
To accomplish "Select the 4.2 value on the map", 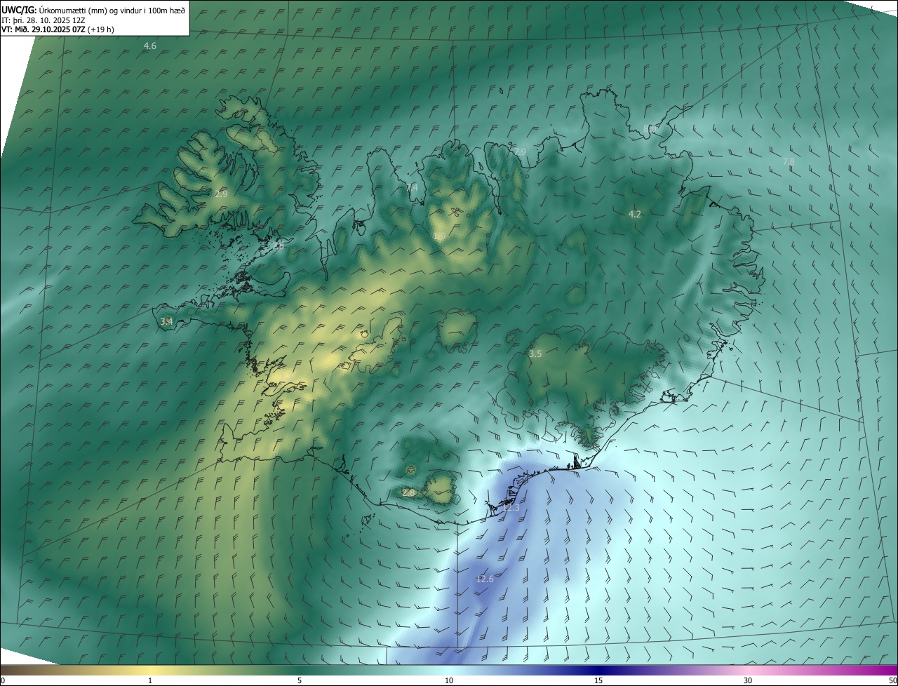I will [x=634, y=214].
